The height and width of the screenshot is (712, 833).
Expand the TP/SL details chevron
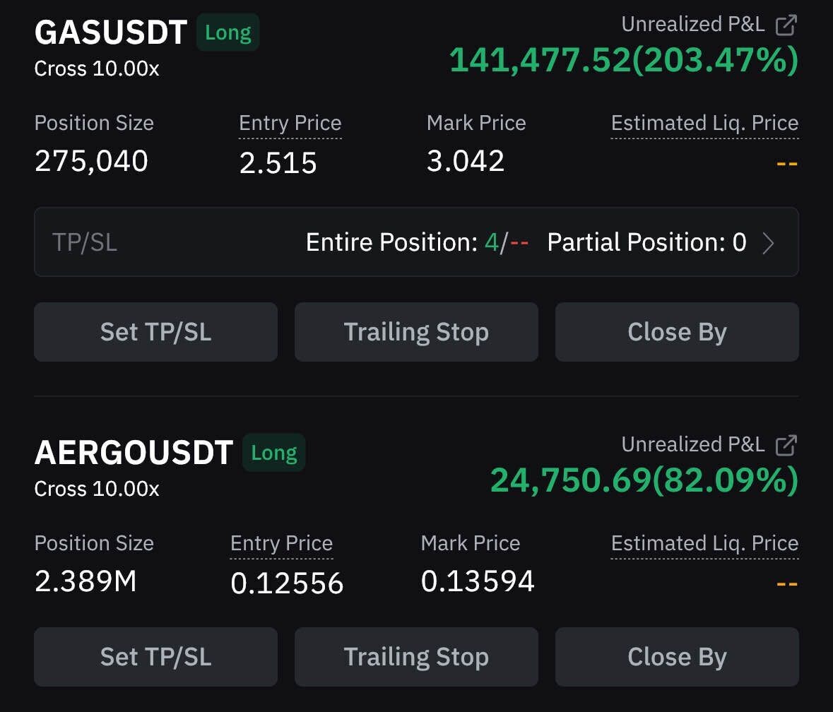coord(769,243)
